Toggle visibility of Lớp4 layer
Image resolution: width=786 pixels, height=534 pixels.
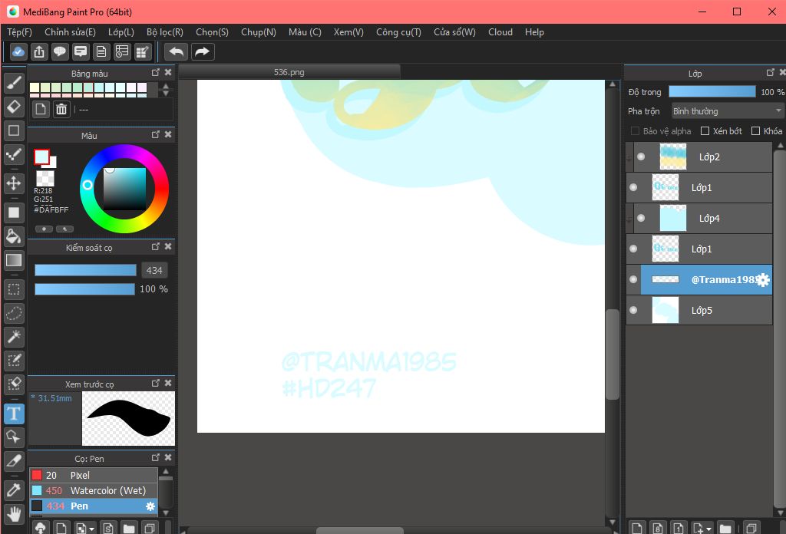tap(641, 218)
